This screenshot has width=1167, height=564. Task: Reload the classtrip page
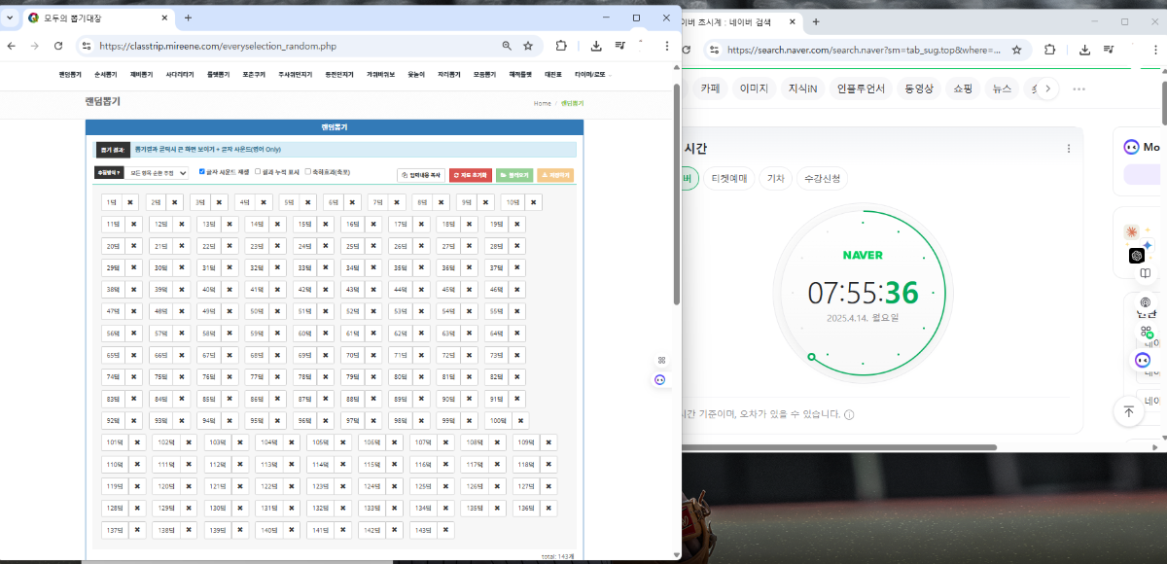coord(58,46)
